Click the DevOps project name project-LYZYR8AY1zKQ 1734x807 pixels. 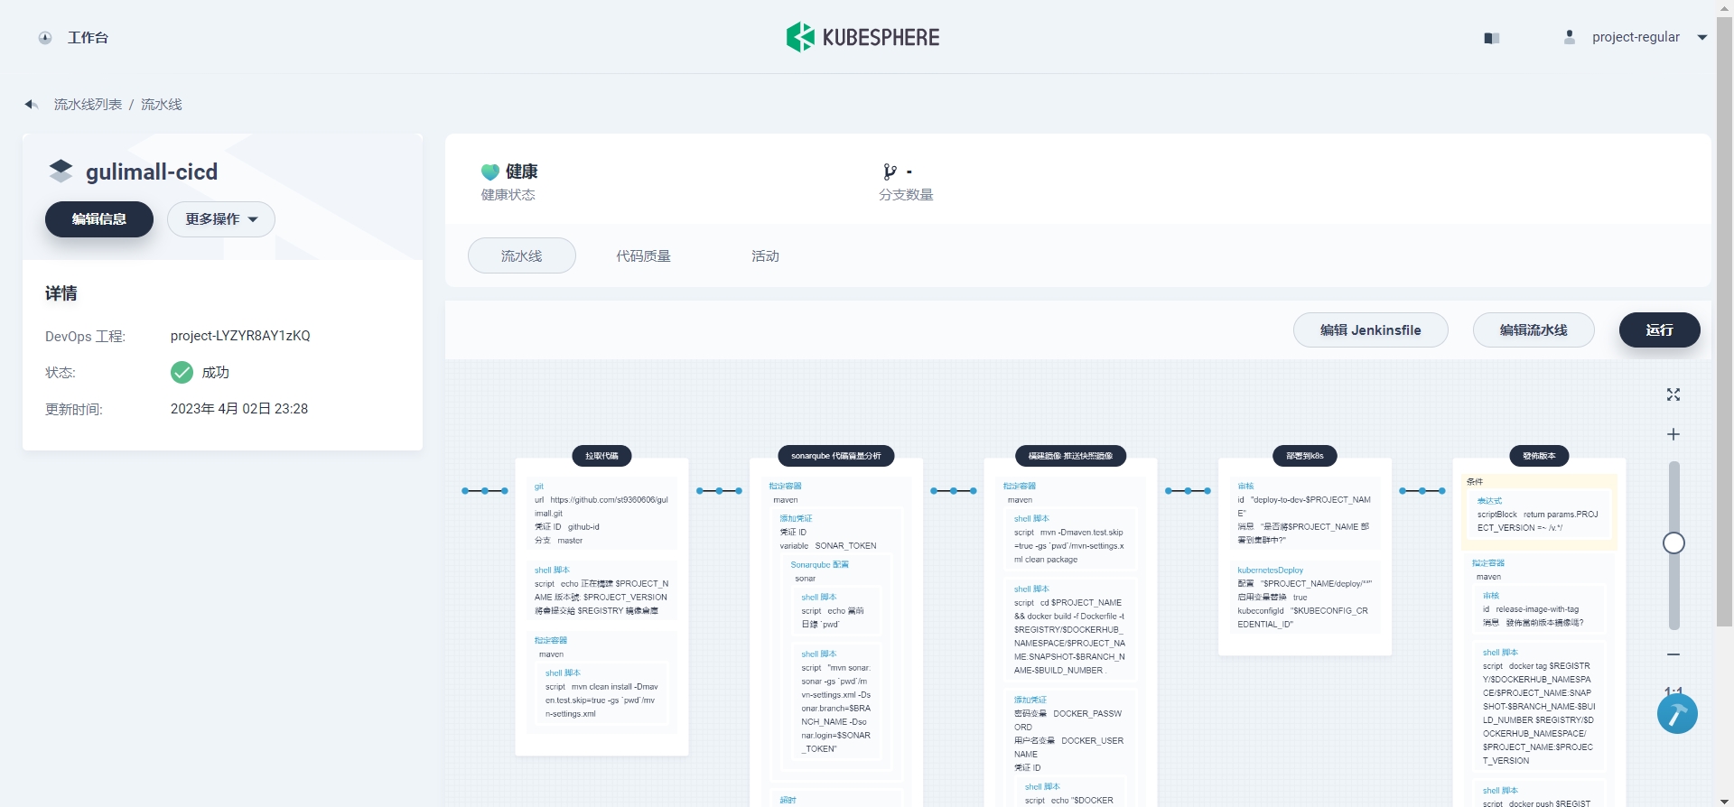click(x=240, y=336)
